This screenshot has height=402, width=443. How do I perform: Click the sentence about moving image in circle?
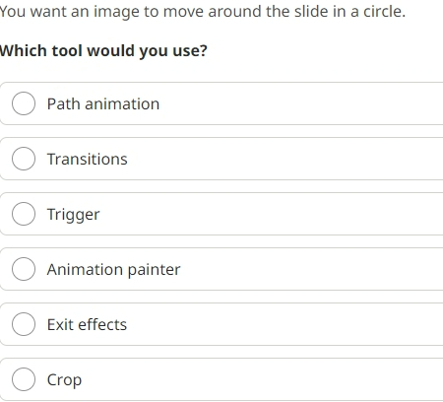(203, 12)
